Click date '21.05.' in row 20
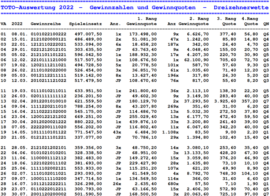The image size is (270, 196). coord(20,137)
